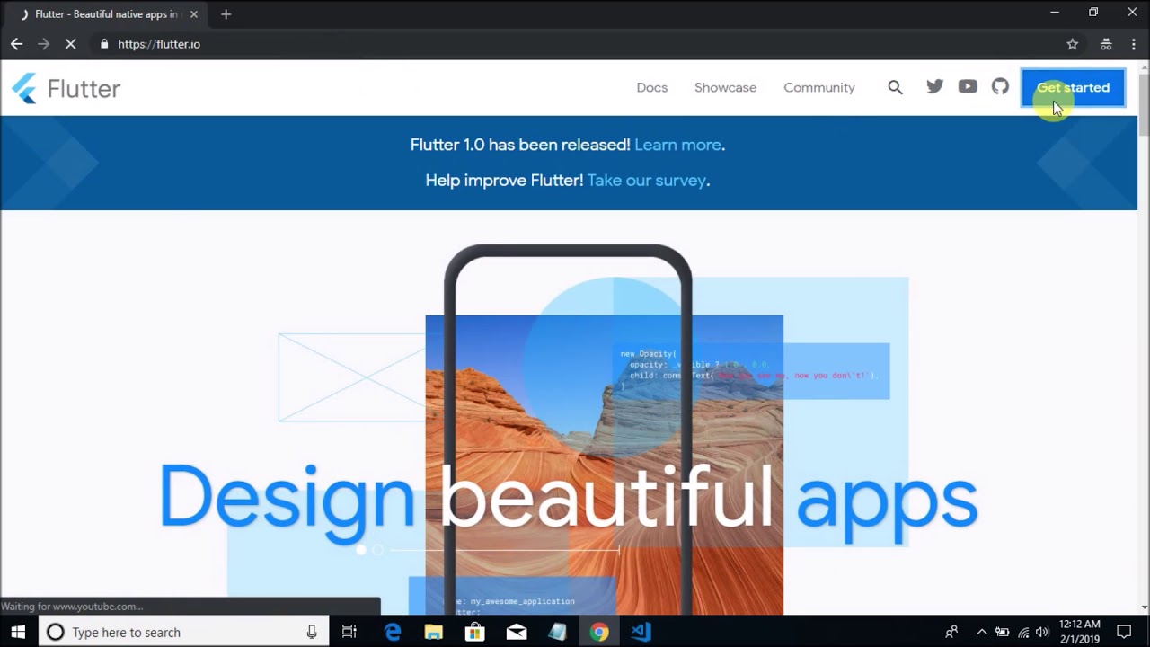The width and height of the screenshot is (1150, 647).
Task: Open the site search magnifier icon
Action: (895, 87)
